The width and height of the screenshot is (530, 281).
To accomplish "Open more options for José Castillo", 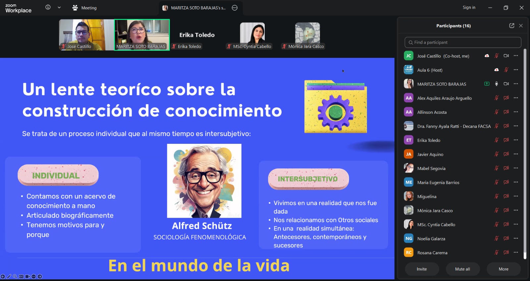I will [x=516, y=56].
